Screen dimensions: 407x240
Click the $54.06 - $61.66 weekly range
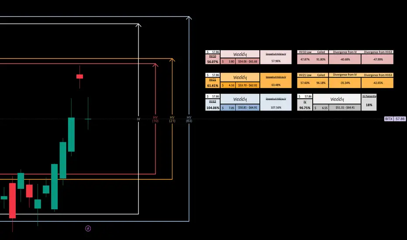(248, 62)
